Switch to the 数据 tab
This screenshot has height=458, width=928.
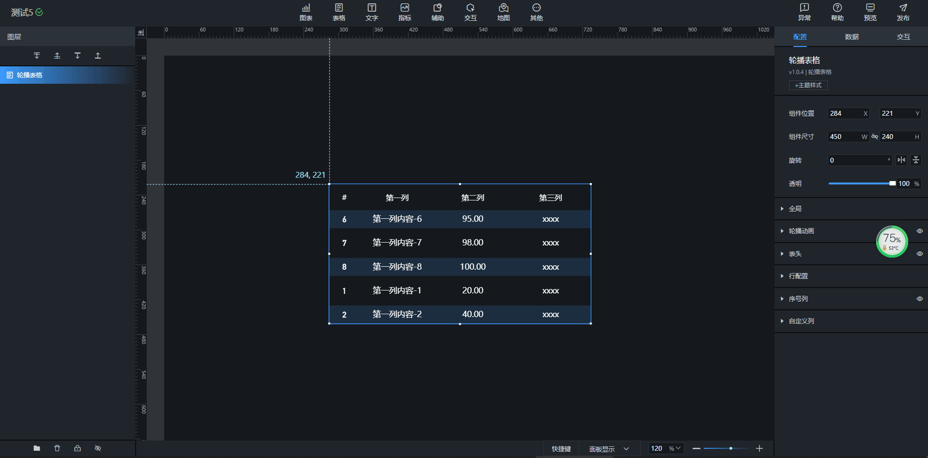point(851,37)
